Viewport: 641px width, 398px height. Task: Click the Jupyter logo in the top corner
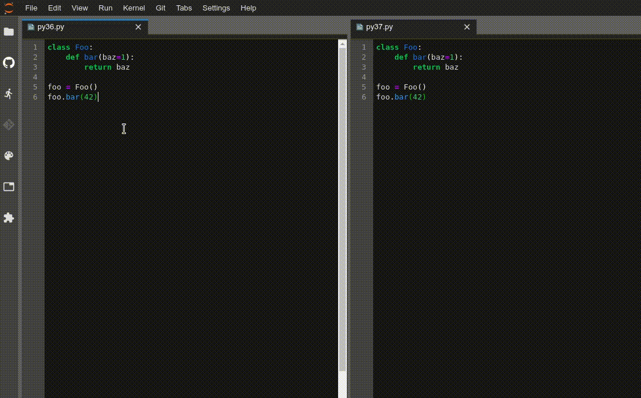8,8
